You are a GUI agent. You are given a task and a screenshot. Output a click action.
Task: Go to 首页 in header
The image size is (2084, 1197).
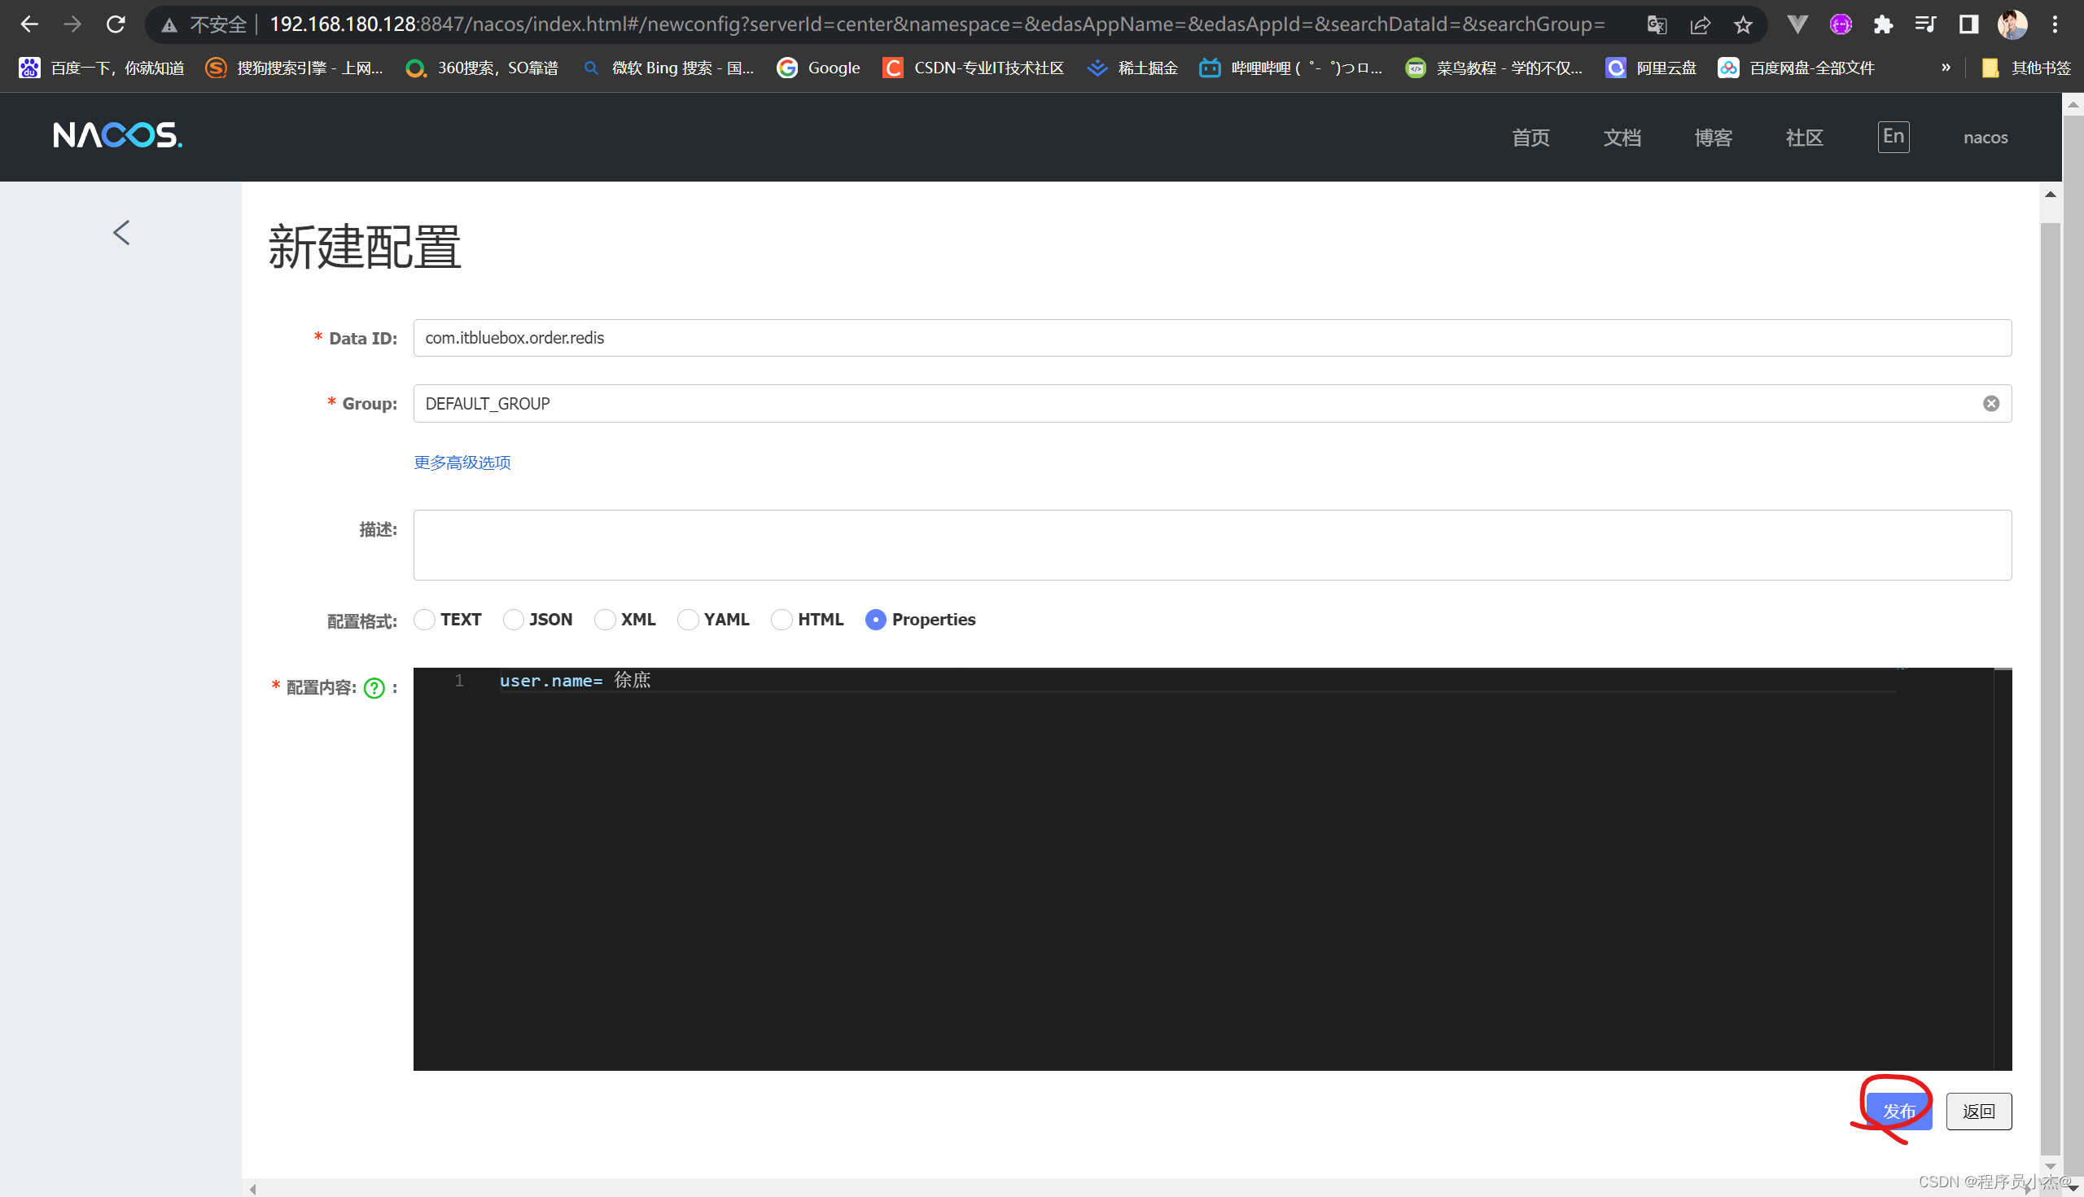tap(1531, 138)
